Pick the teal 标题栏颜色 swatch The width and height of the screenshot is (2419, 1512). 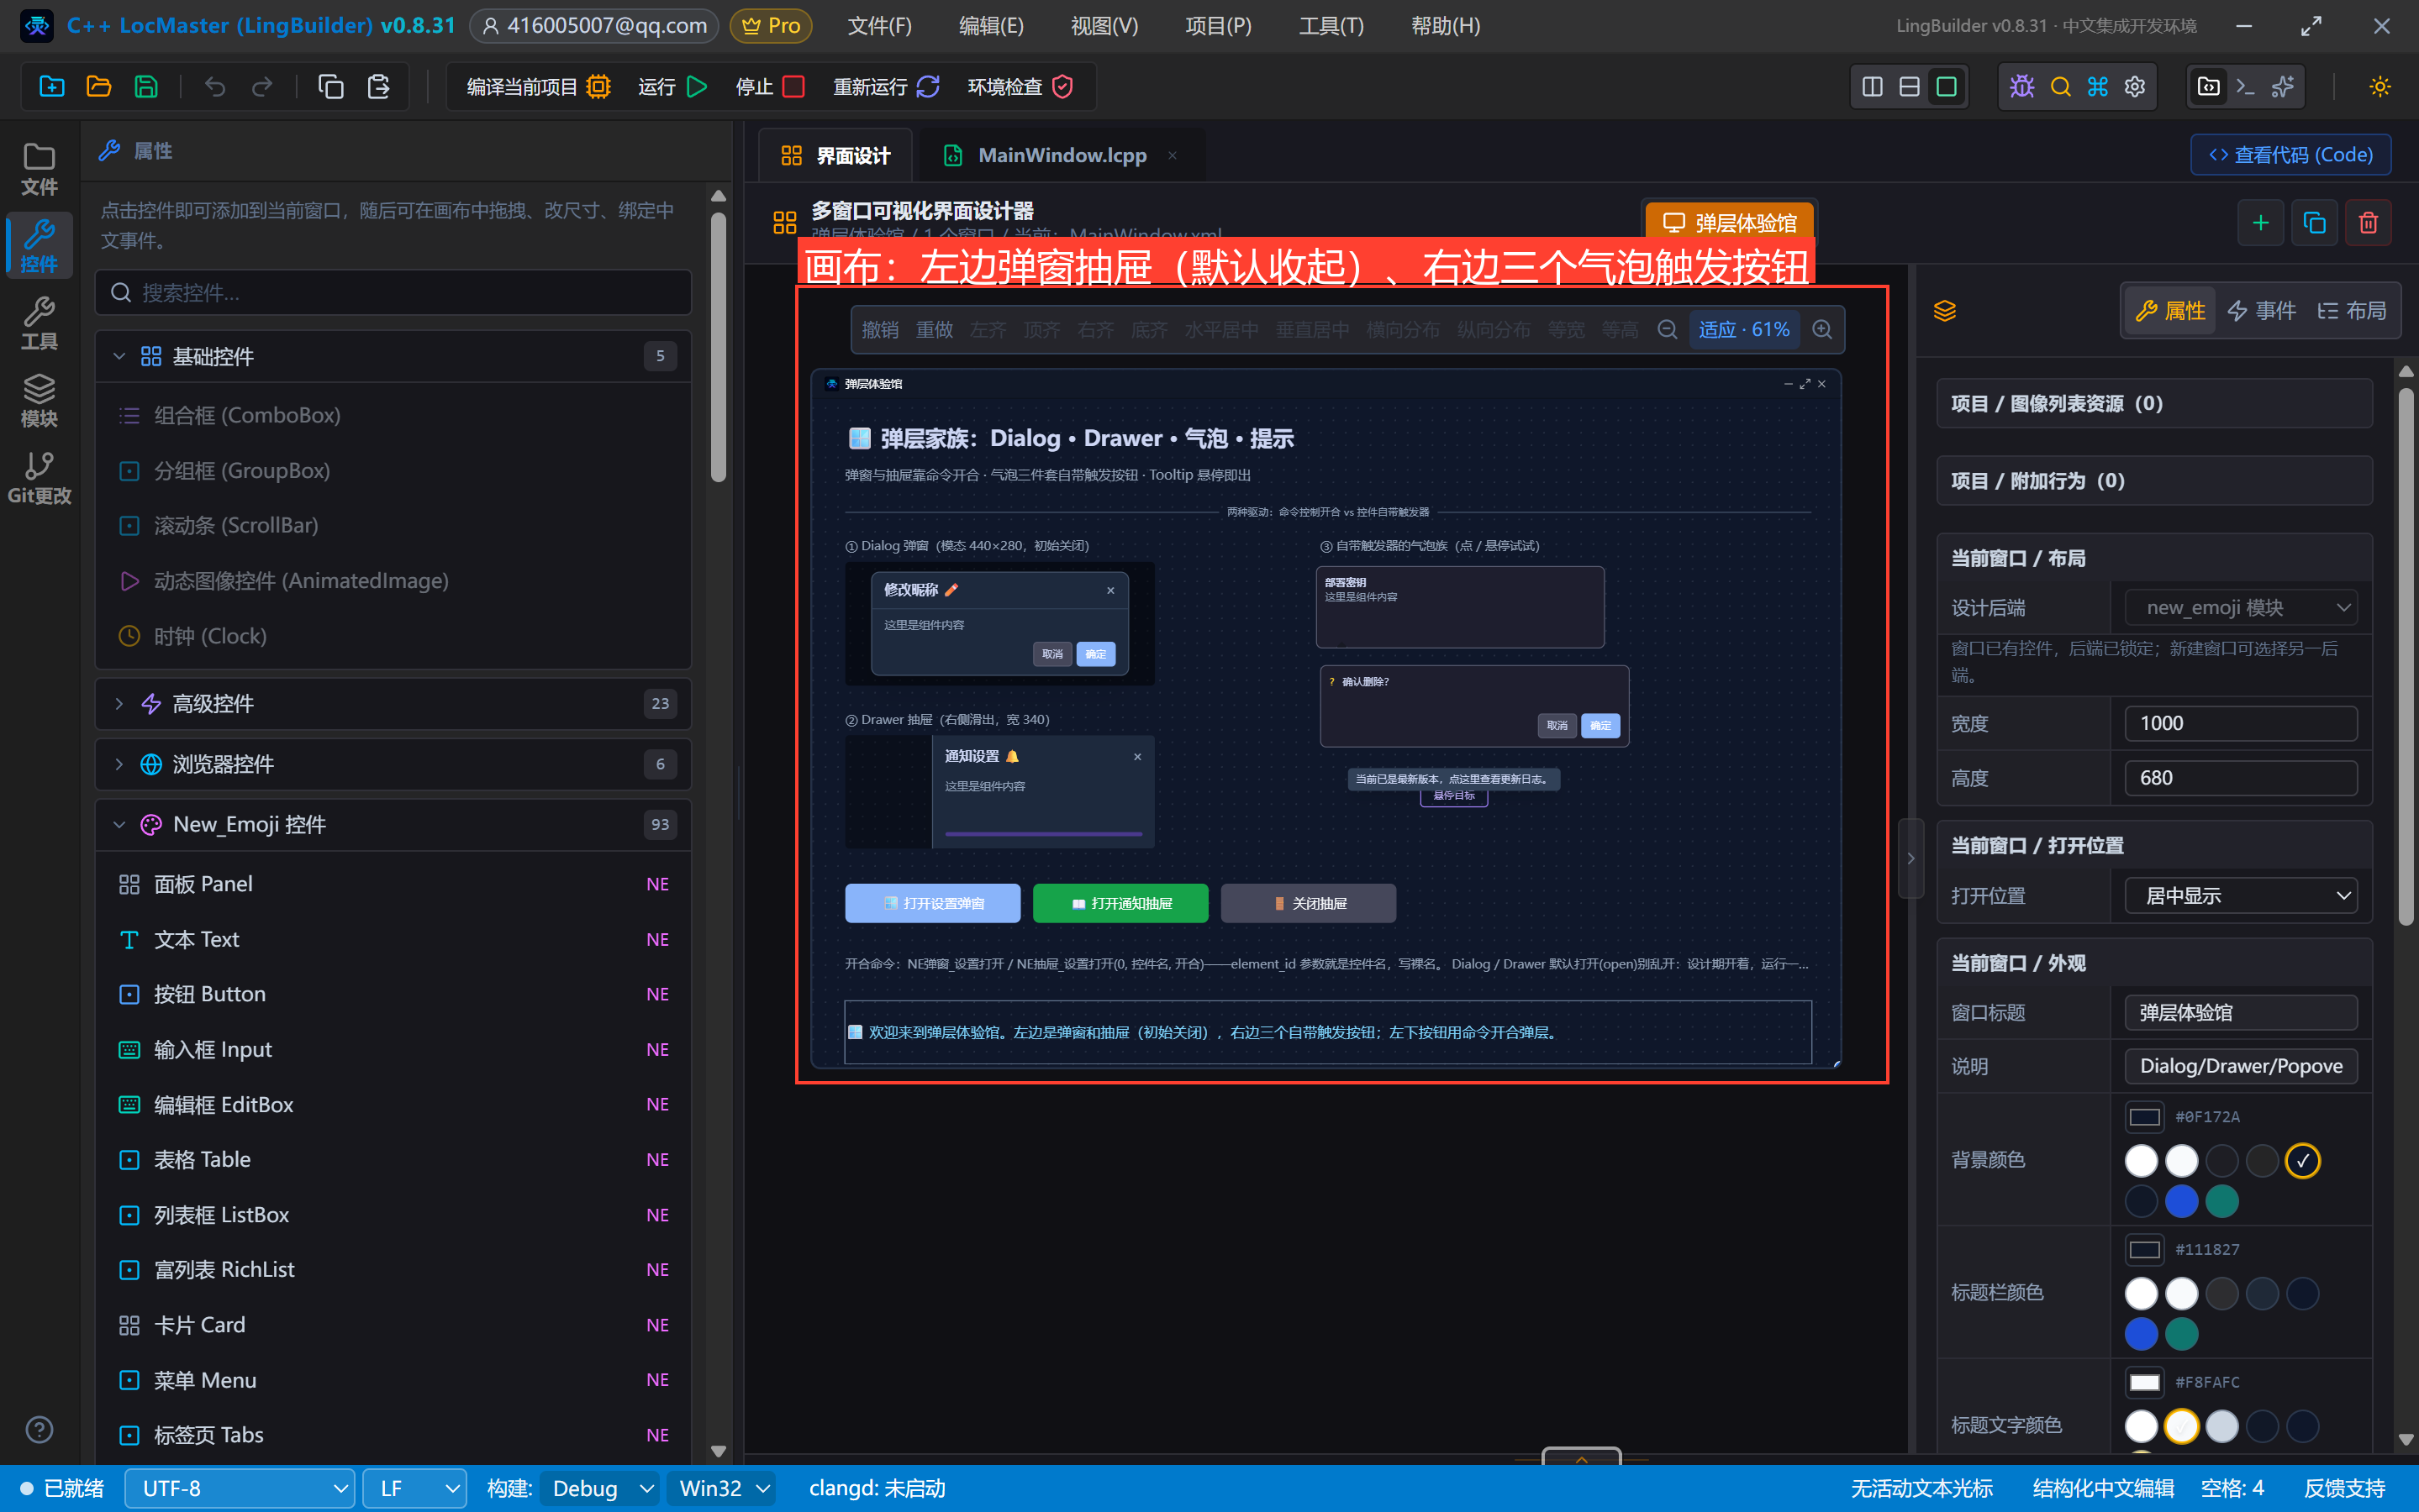[x=2181, y=1333]
